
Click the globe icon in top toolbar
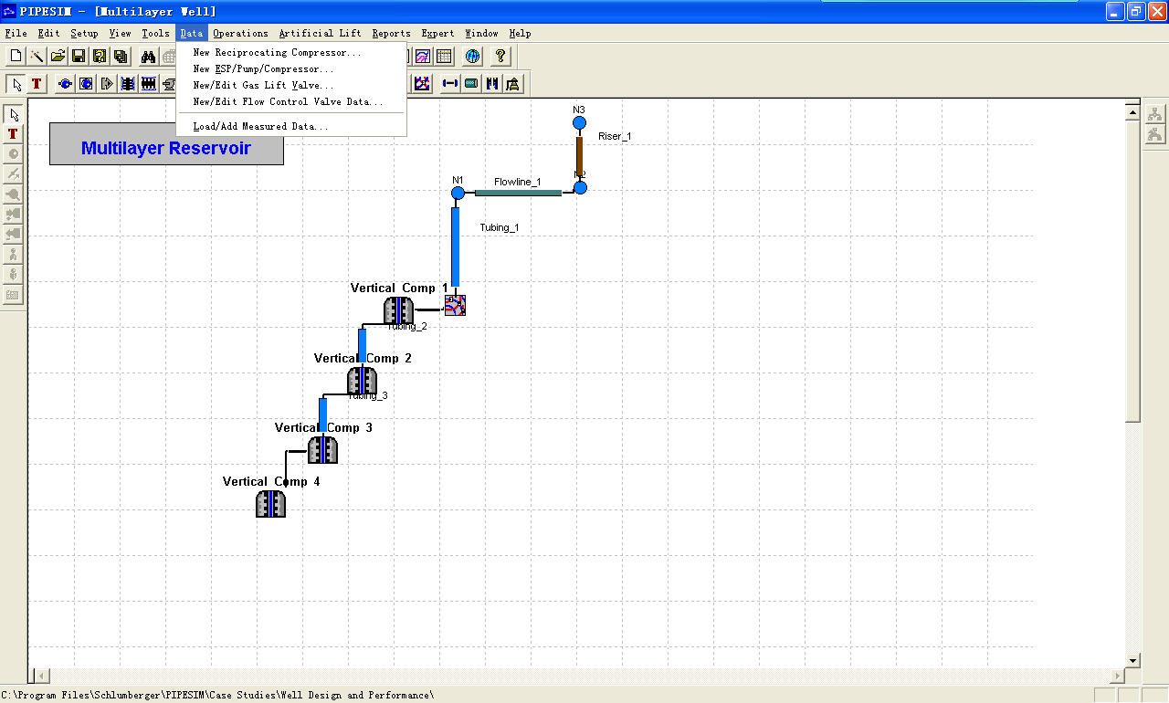pyautogui.click(x=472, y=56)
